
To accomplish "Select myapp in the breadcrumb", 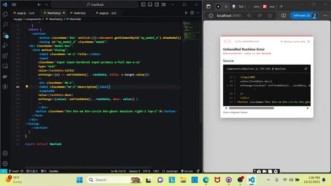I will (18, 19).
